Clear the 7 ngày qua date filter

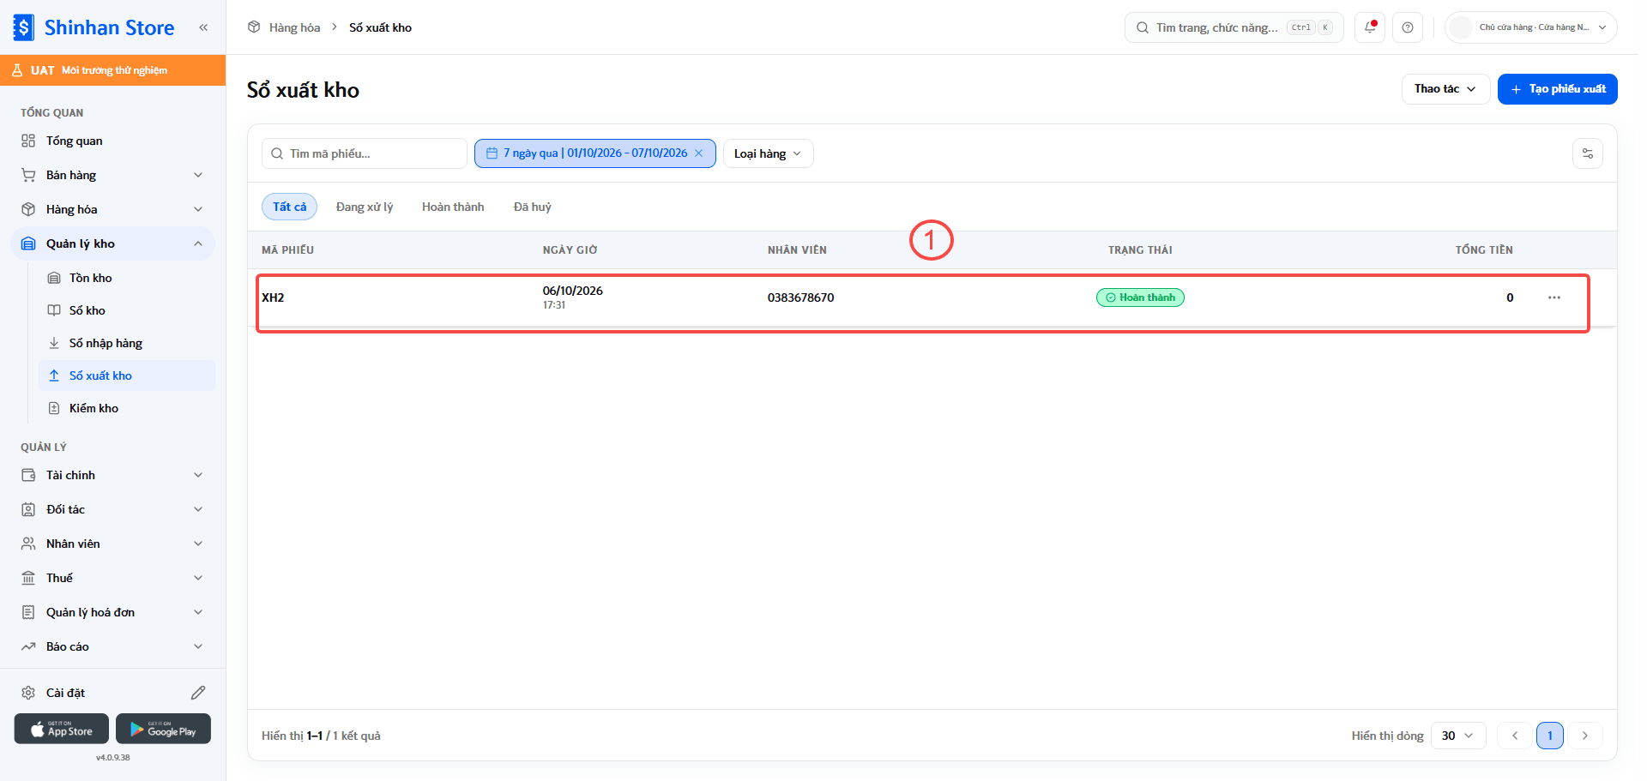(x=699, y=153)
